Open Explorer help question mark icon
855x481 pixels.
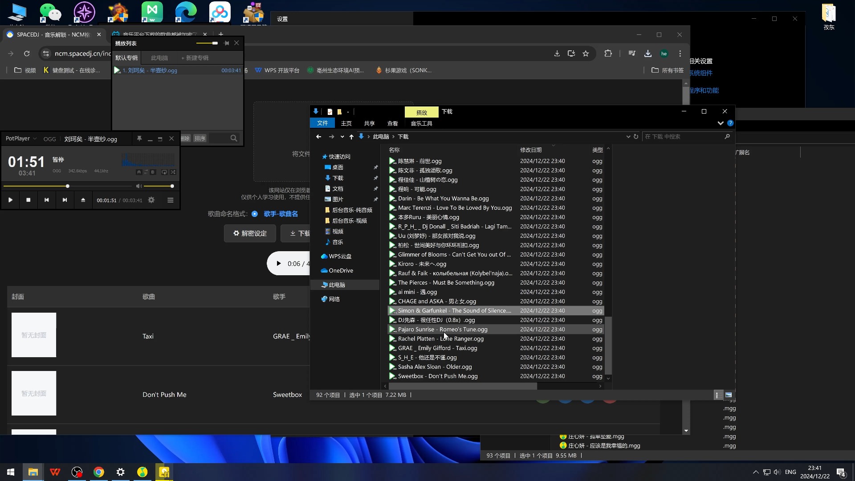click(730, 123)
